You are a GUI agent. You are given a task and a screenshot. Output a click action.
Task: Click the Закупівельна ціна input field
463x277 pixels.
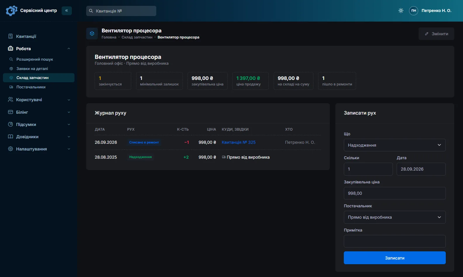coord(395,193)
